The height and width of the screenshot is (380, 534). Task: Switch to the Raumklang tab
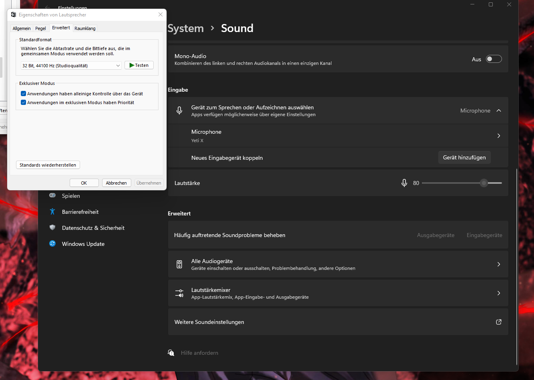[x=85, y=28]
